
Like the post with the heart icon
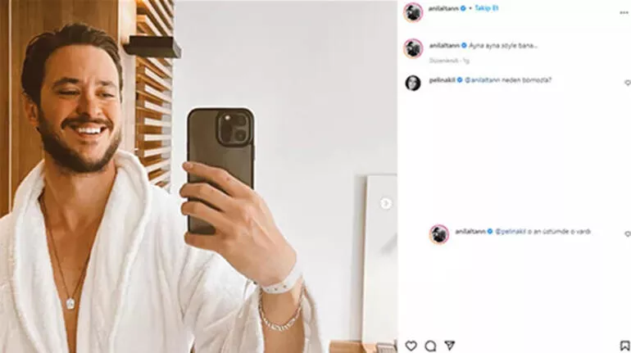(x=411, y=346)
